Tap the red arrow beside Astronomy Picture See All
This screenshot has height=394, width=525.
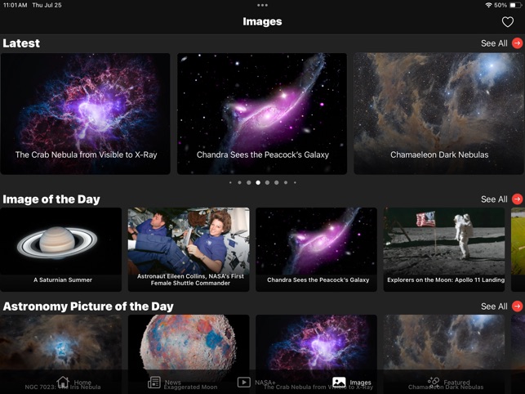tap(518, 307)
